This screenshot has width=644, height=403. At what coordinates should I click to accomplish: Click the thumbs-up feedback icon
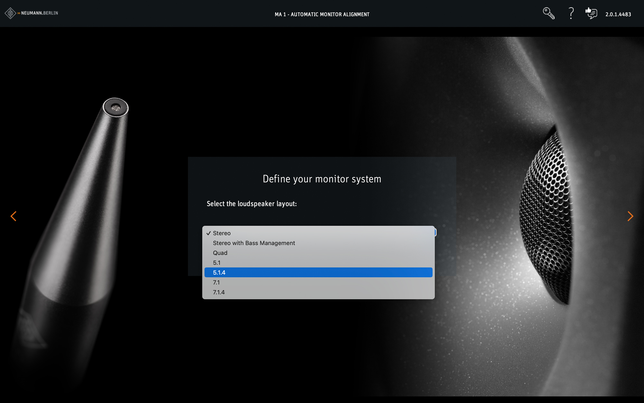pos(591,14)
